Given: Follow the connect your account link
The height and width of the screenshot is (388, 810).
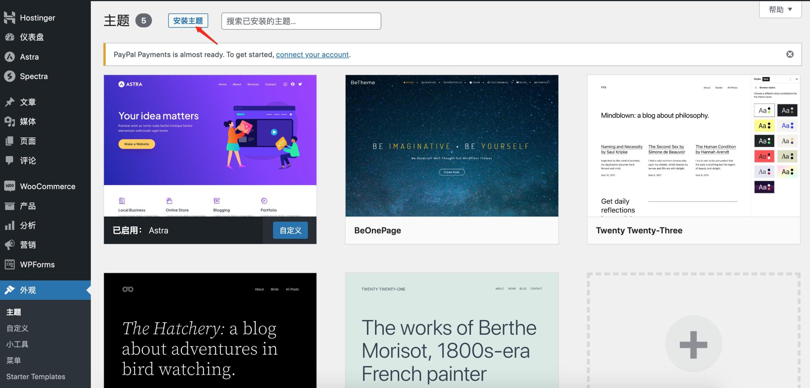Looking at the screenshot, I should [312, 55].
